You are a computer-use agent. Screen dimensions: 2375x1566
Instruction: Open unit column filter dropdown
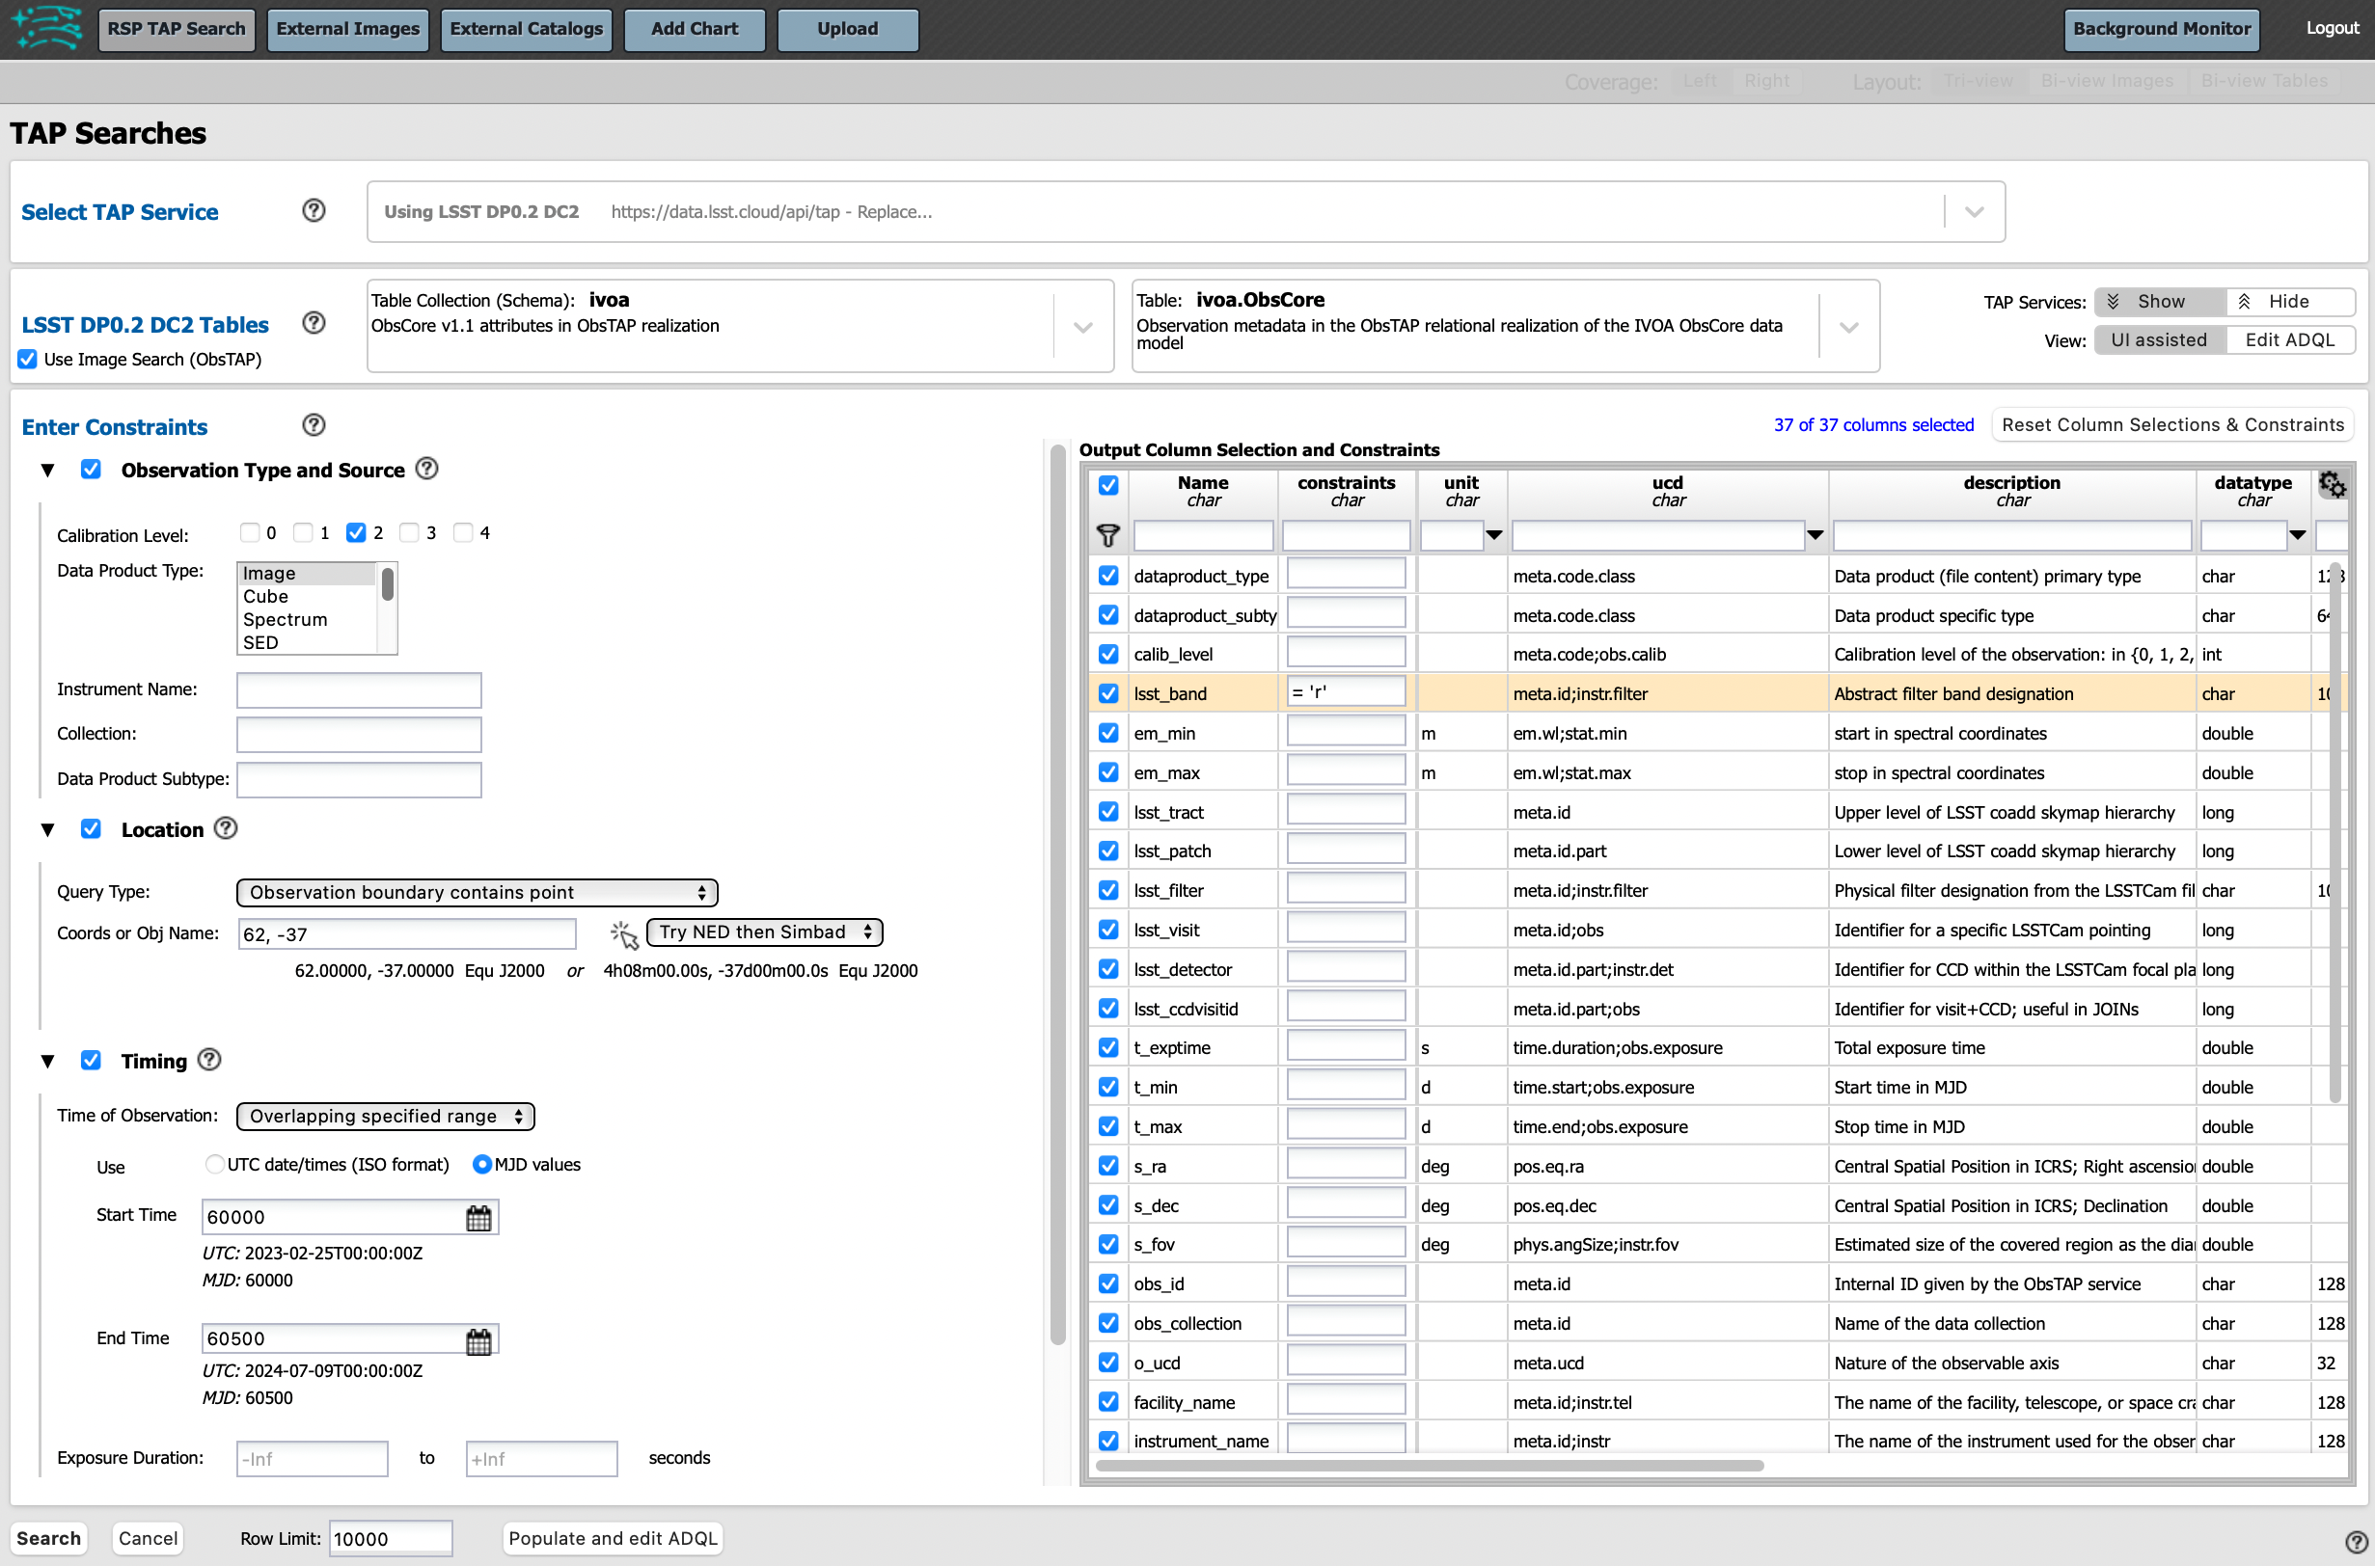(x=1493, y=536)
